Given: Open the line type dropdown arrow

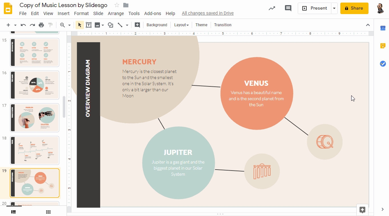Looking at the screenshot, I should click(x=127, y=25).
